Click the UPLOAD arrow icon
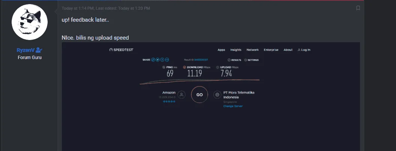This screenshot has height=151, width=396. tap(217, 67)
